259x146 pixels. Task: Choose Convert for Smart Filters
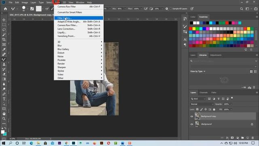point(79,12)
